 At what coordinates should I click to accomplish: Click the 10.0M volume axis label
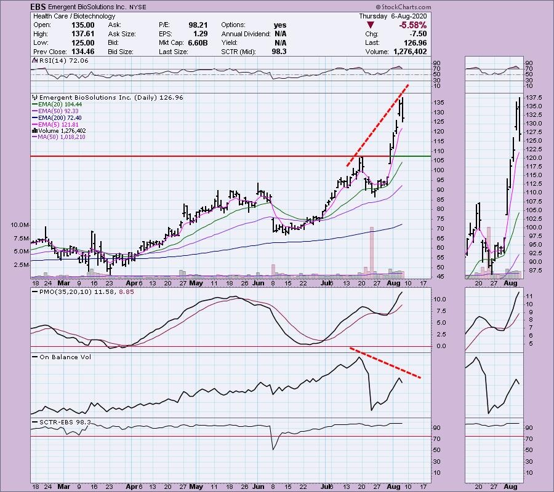click(20, 225)
